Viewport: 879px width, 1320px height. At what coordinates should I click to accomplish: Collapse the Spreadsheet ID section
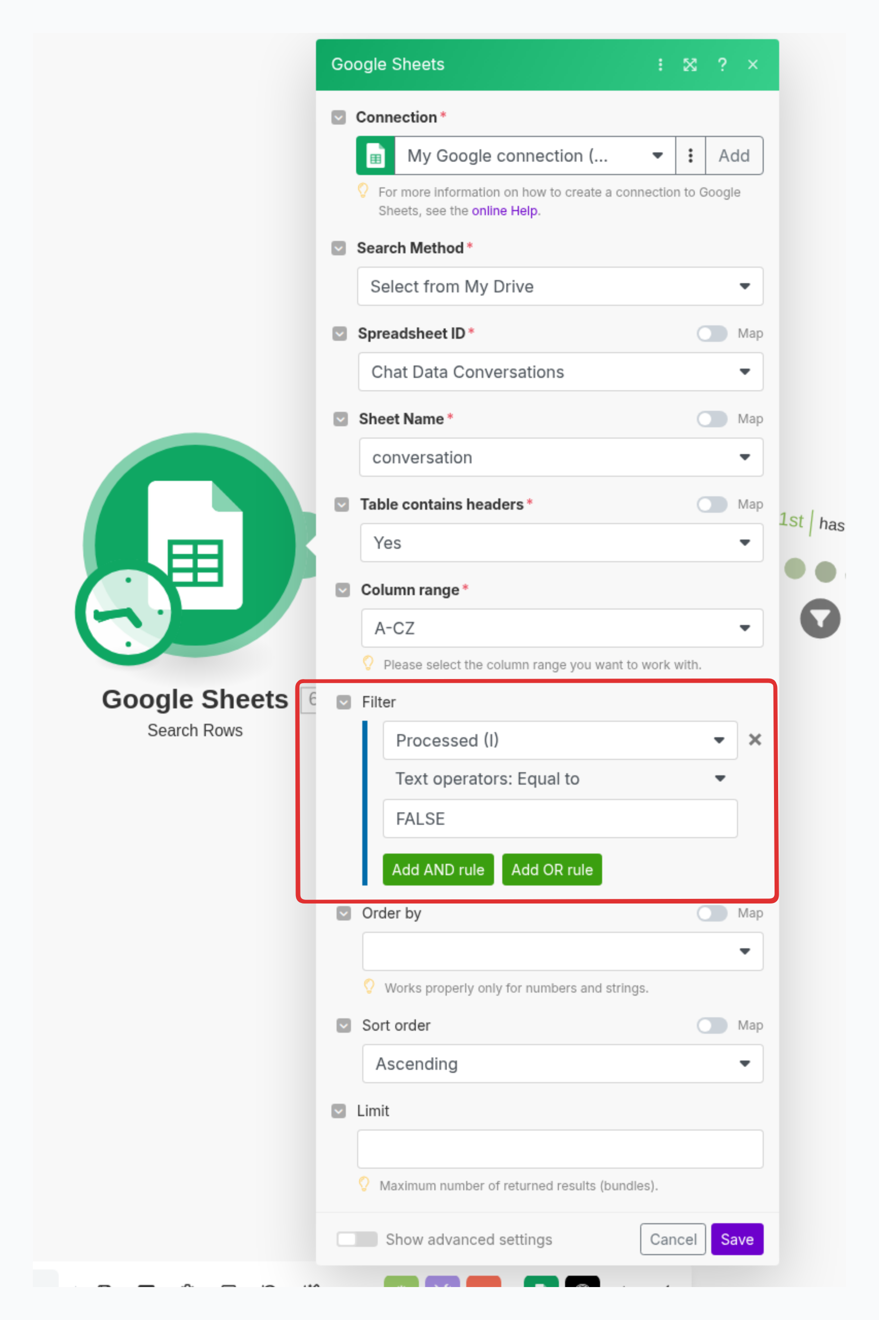coord(339,334)
